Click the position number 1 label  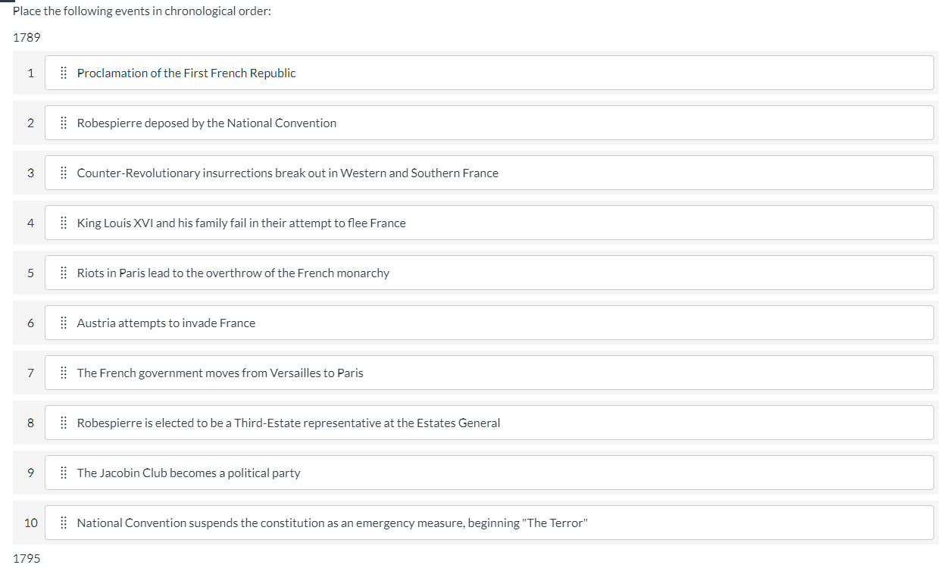click(x=30, y=73)
